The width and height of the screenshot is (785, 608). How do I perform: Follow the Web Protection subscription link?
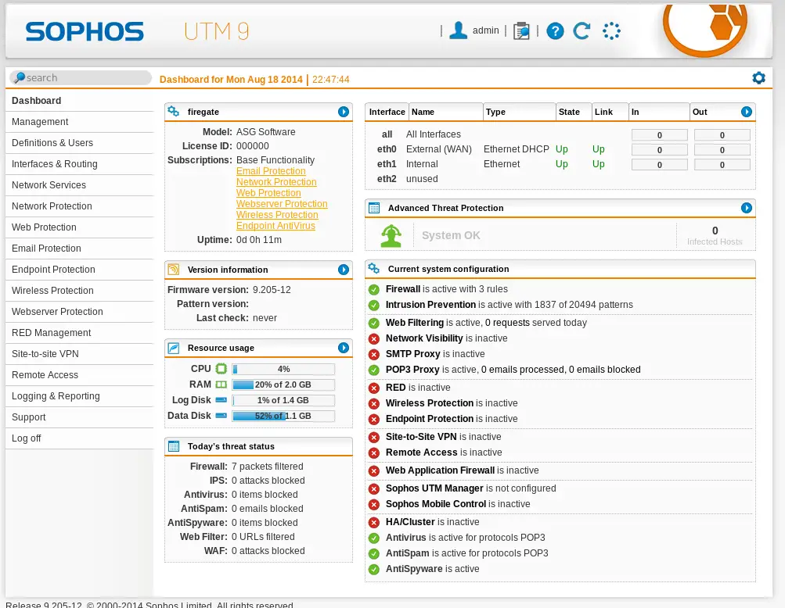click(x=268, y=193)
